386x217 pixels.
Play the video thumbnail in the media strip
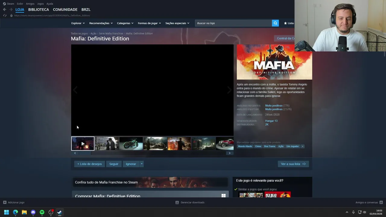[x=83, y=143]
